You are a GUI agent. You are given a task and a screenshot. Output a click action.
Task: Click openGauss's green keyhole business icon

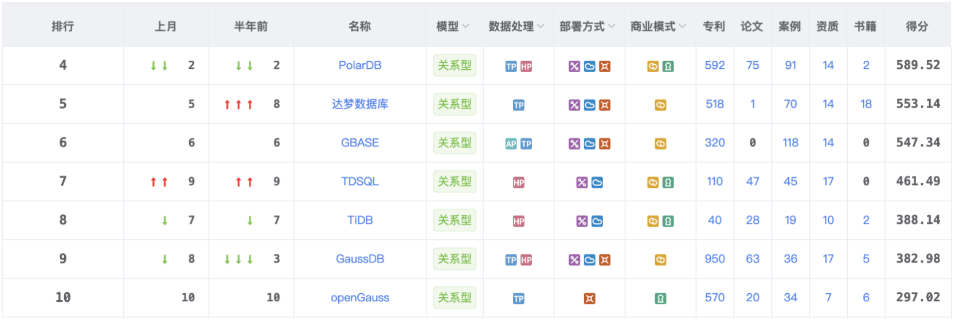660,298
